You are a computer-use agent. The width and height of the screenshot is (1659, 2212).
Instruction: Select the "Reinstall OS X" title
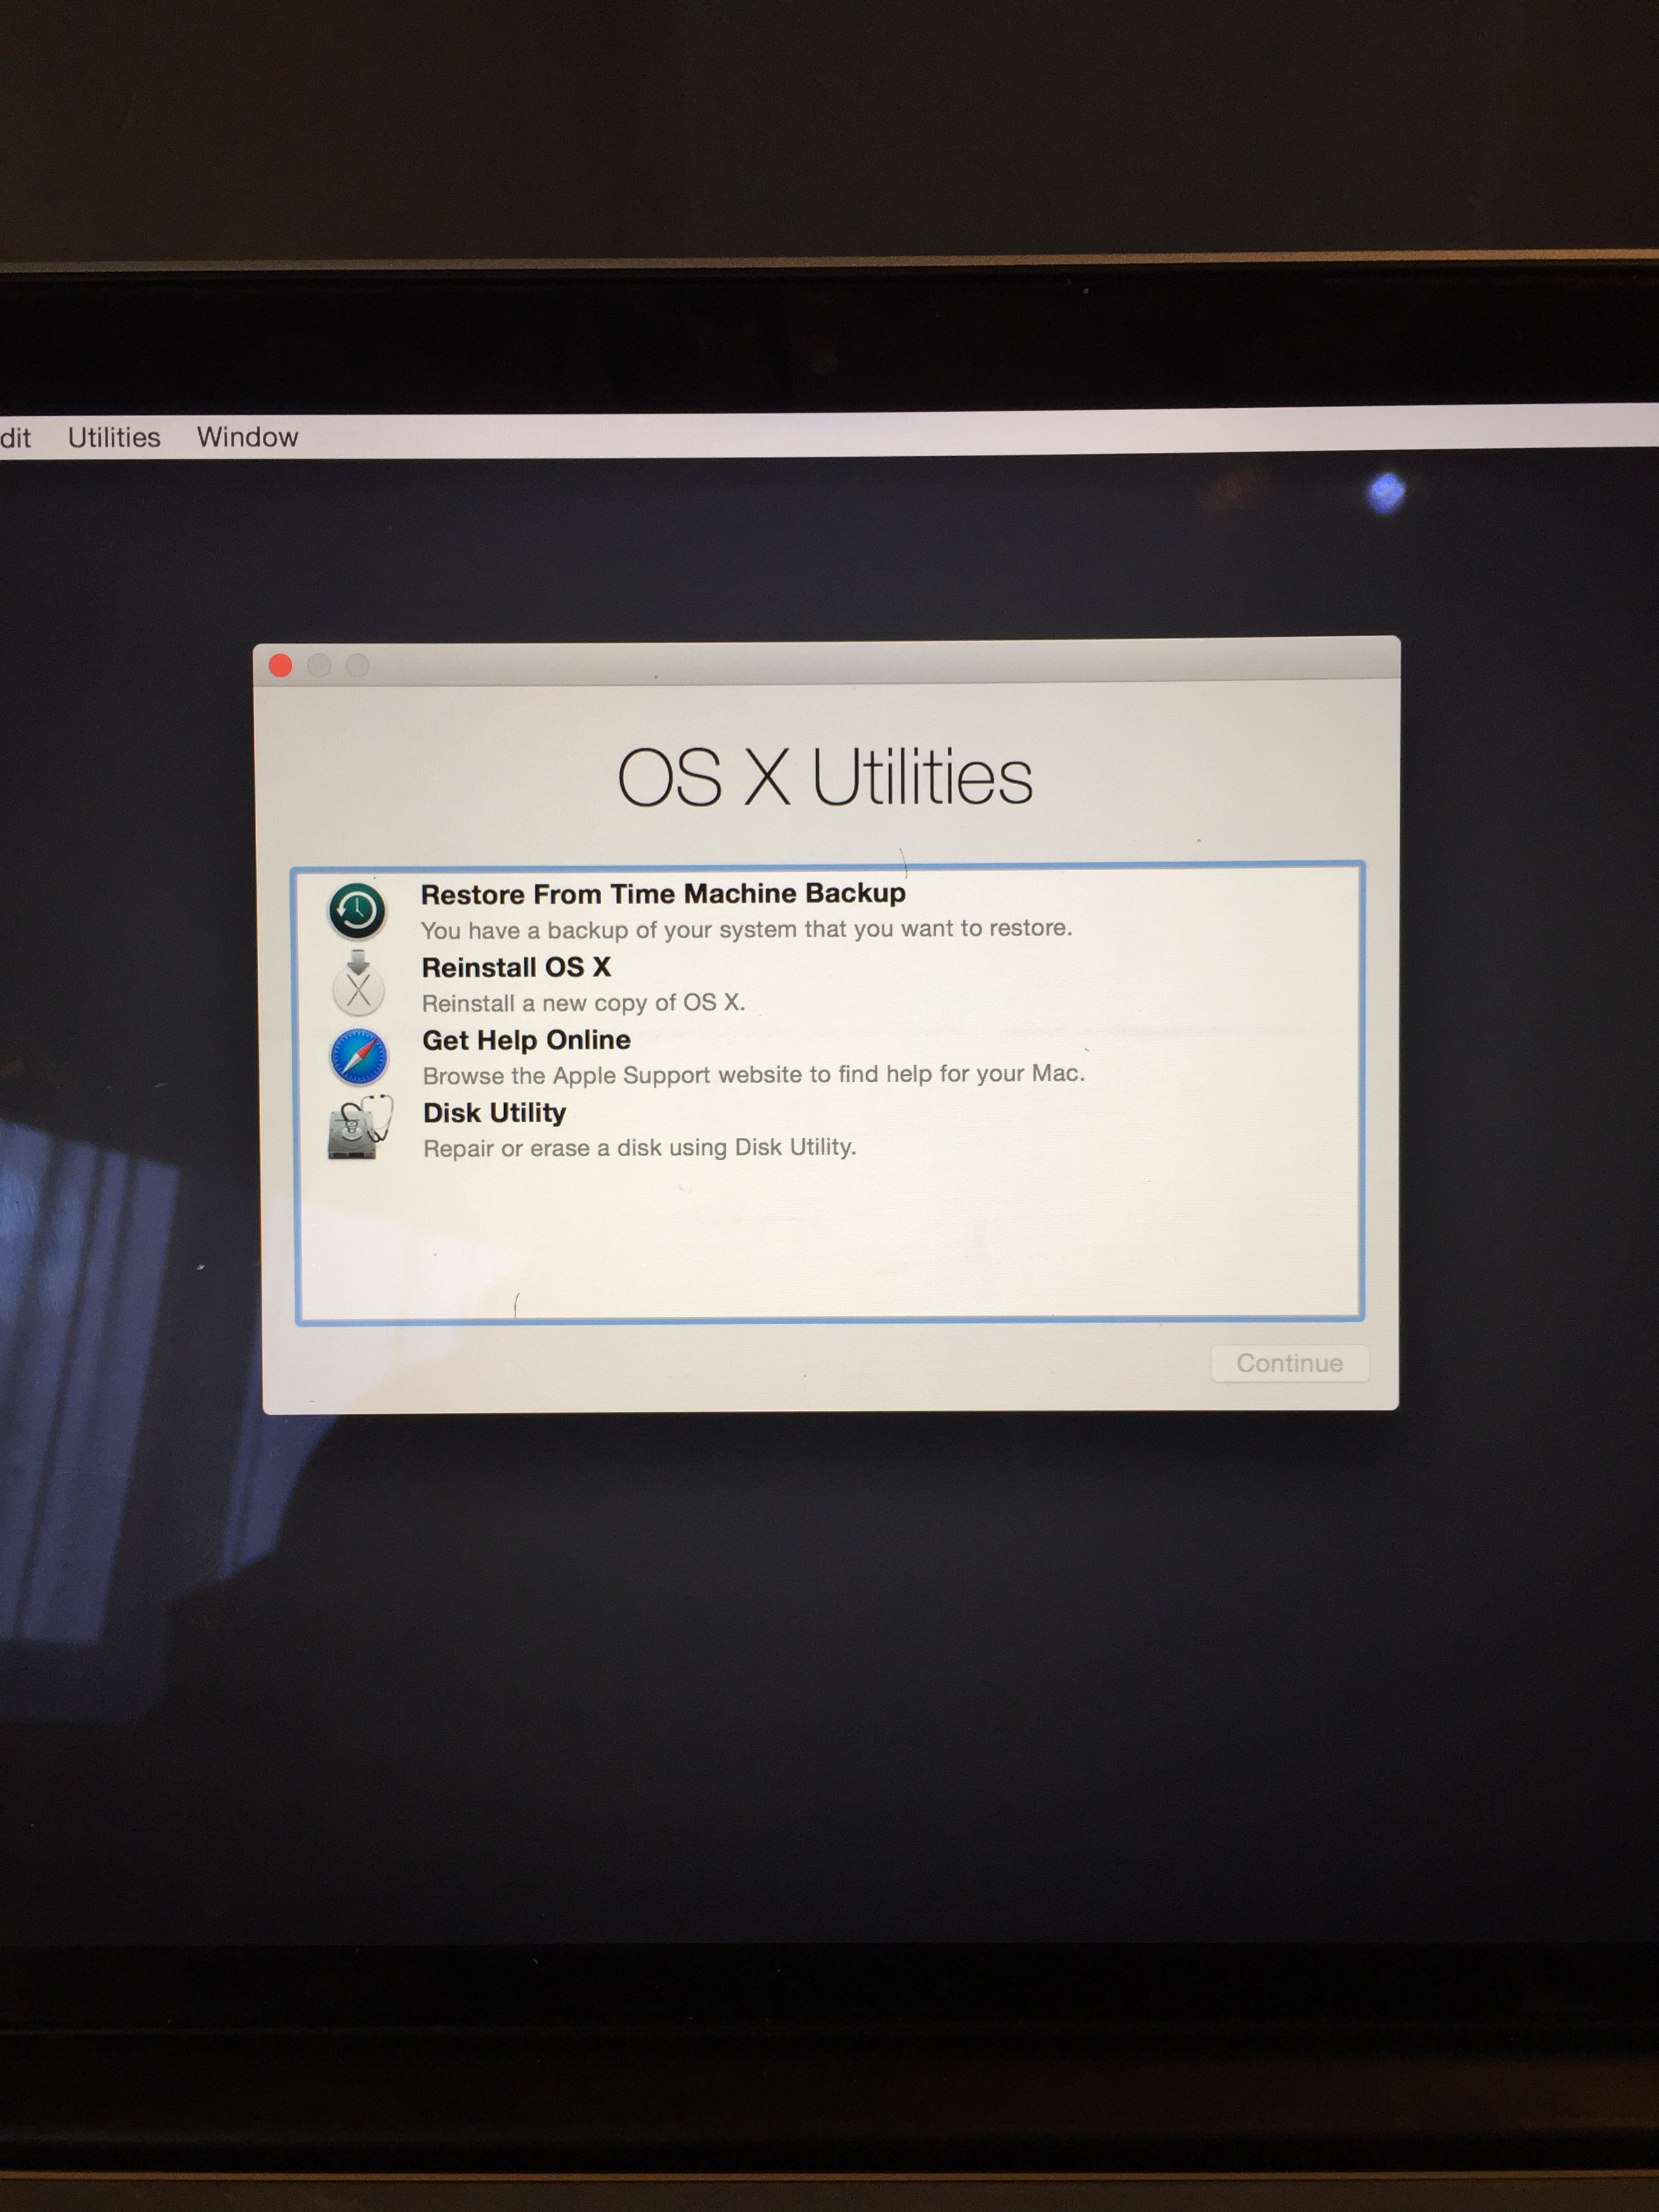point(516,967)
